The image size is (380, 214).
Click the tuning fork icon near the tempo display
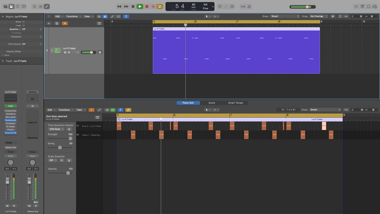click(x=226, y=6)
